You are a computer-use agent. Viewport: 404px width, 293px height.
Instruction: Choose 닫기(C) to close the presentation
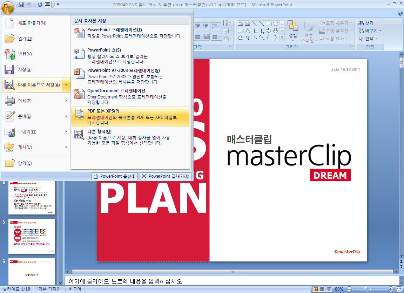click(36, 163)
